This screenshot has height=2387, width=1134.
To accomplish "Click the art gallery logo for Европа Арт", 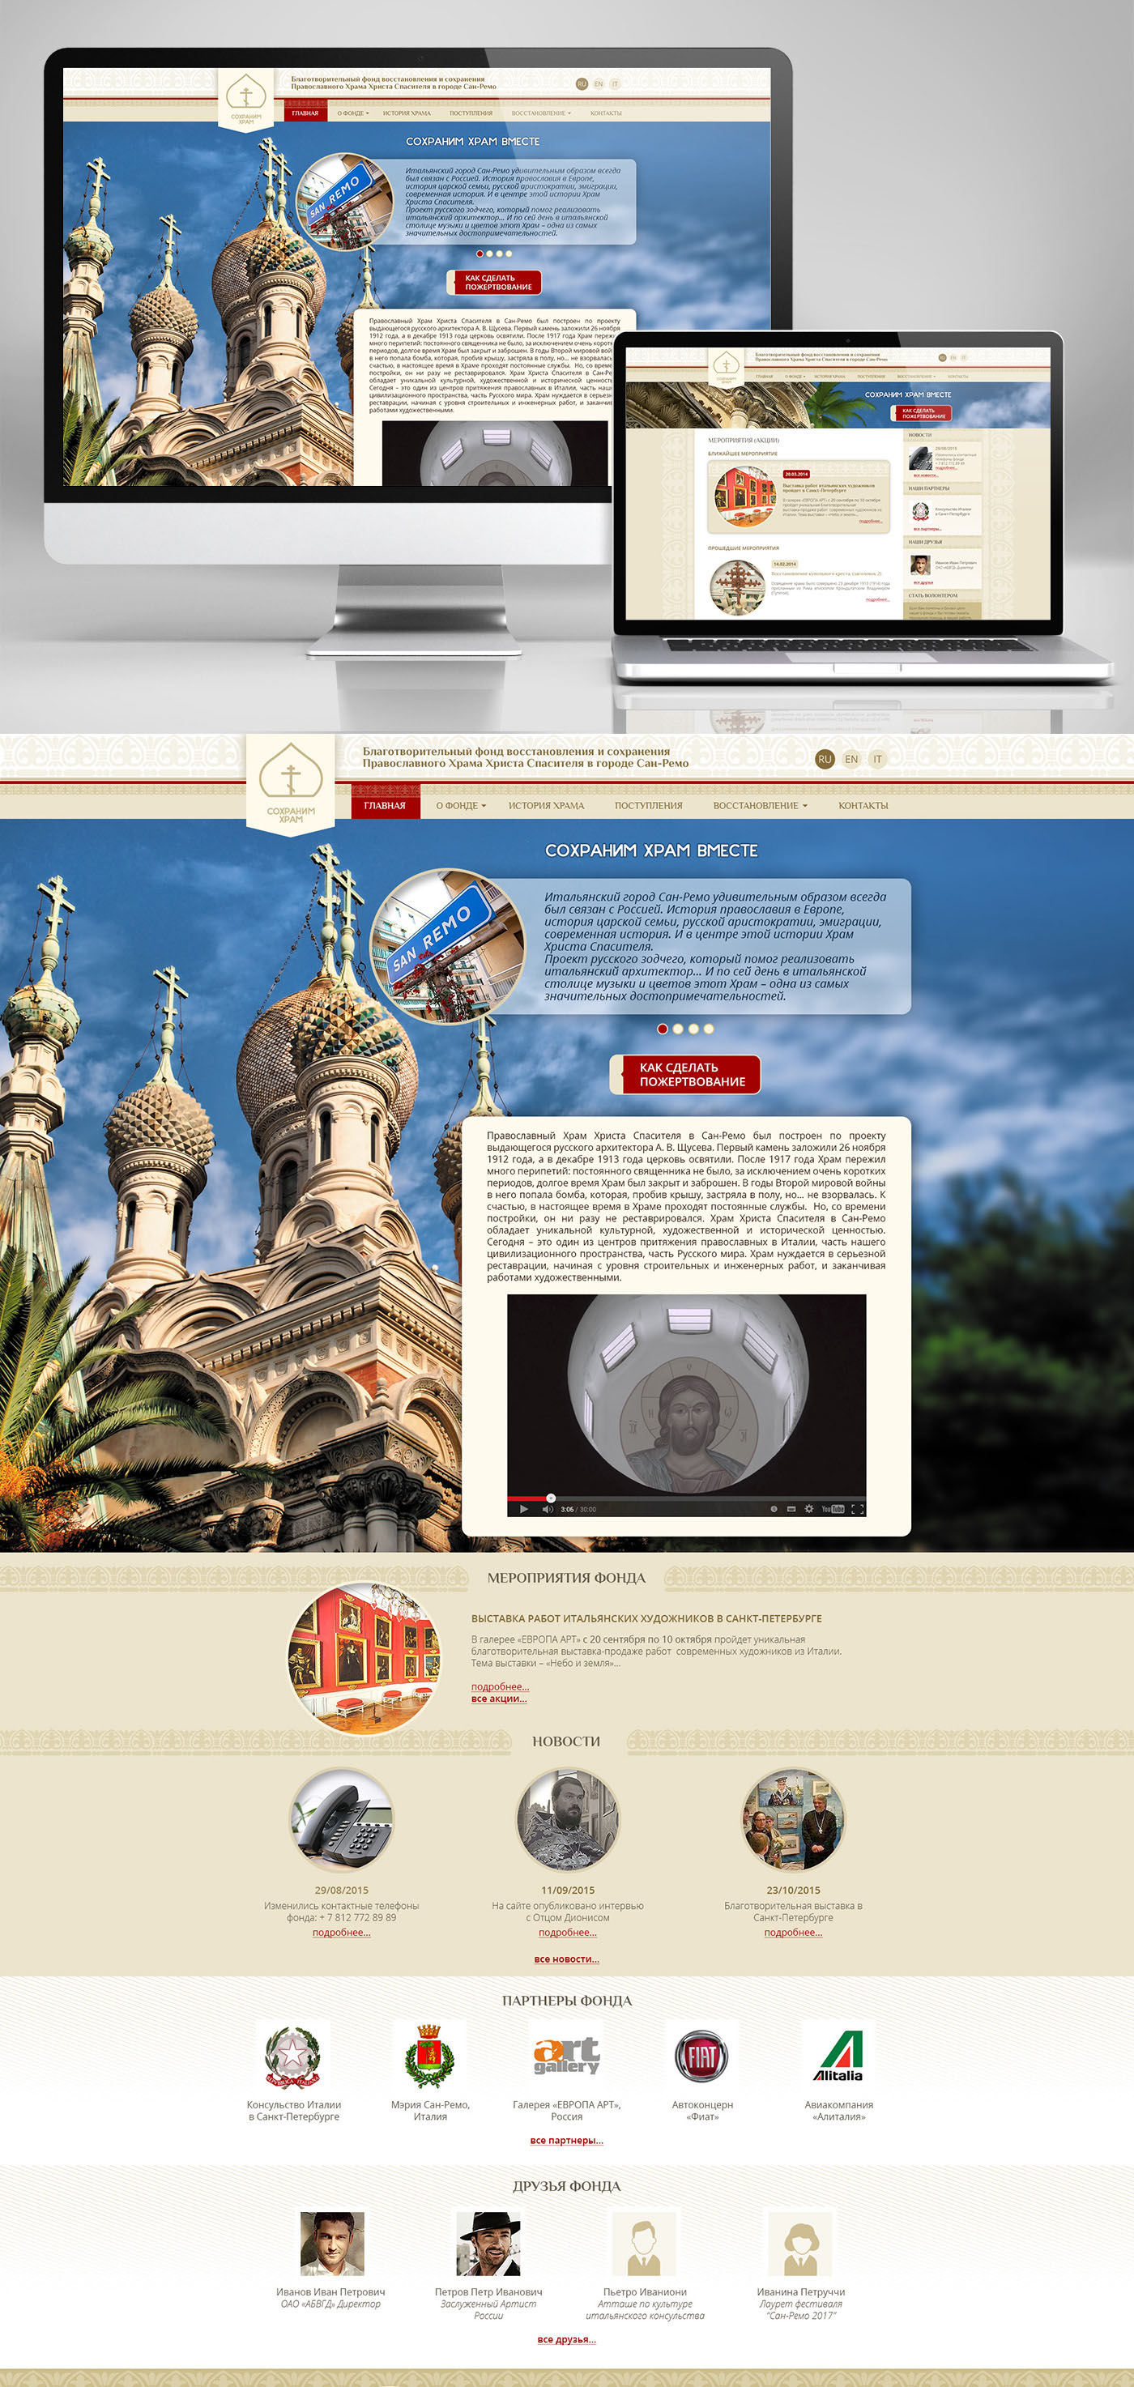I will pos(566,2057).
